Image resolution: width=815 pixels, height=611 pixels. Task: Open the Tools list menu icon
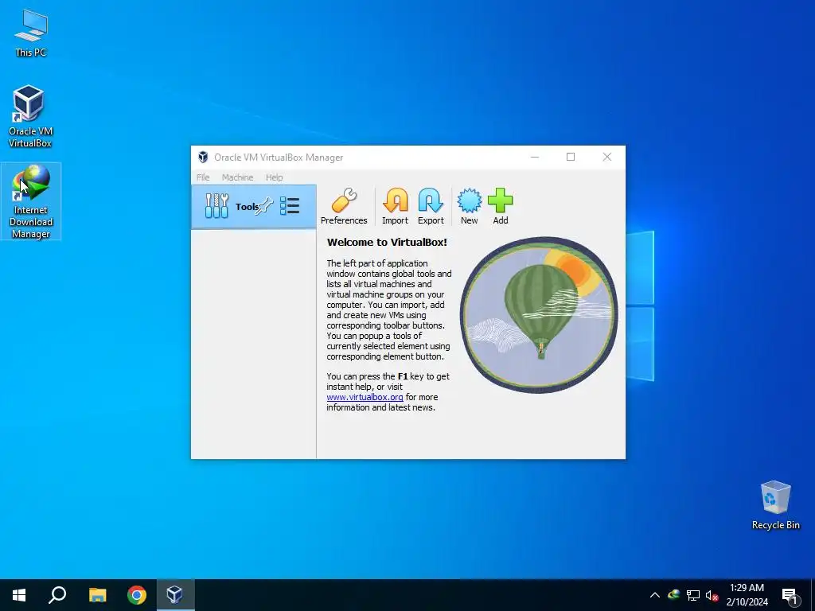290,206
